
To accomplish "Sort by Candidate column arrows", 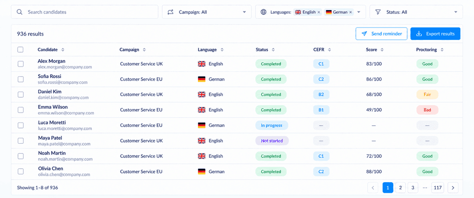I will 63,50.
